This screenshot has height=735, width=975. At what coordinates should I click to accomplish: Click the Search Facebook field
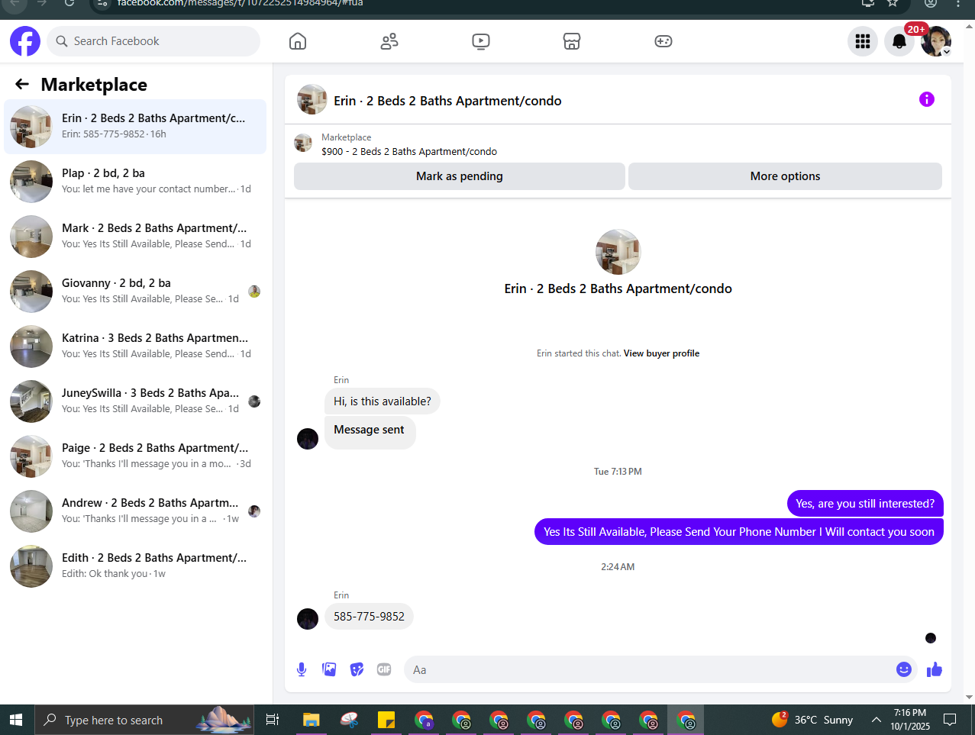tap(153, 41)
